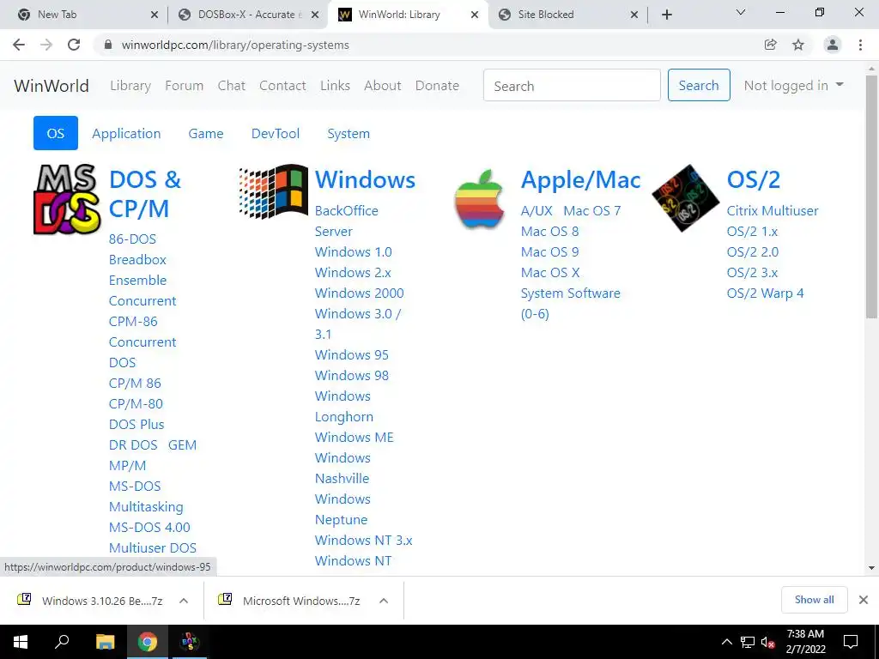Click the page vertical scrollbar
This screenshot has width=879, height=659.
point(871,196)
